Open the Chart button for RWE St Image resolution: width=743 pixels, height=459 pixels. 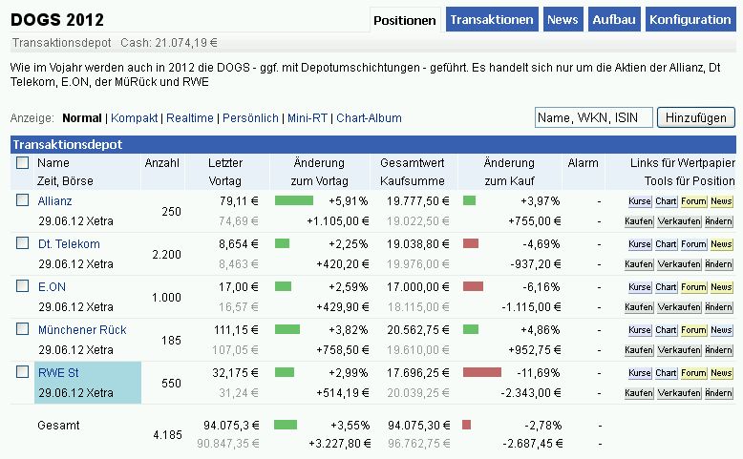pos(666,373)
